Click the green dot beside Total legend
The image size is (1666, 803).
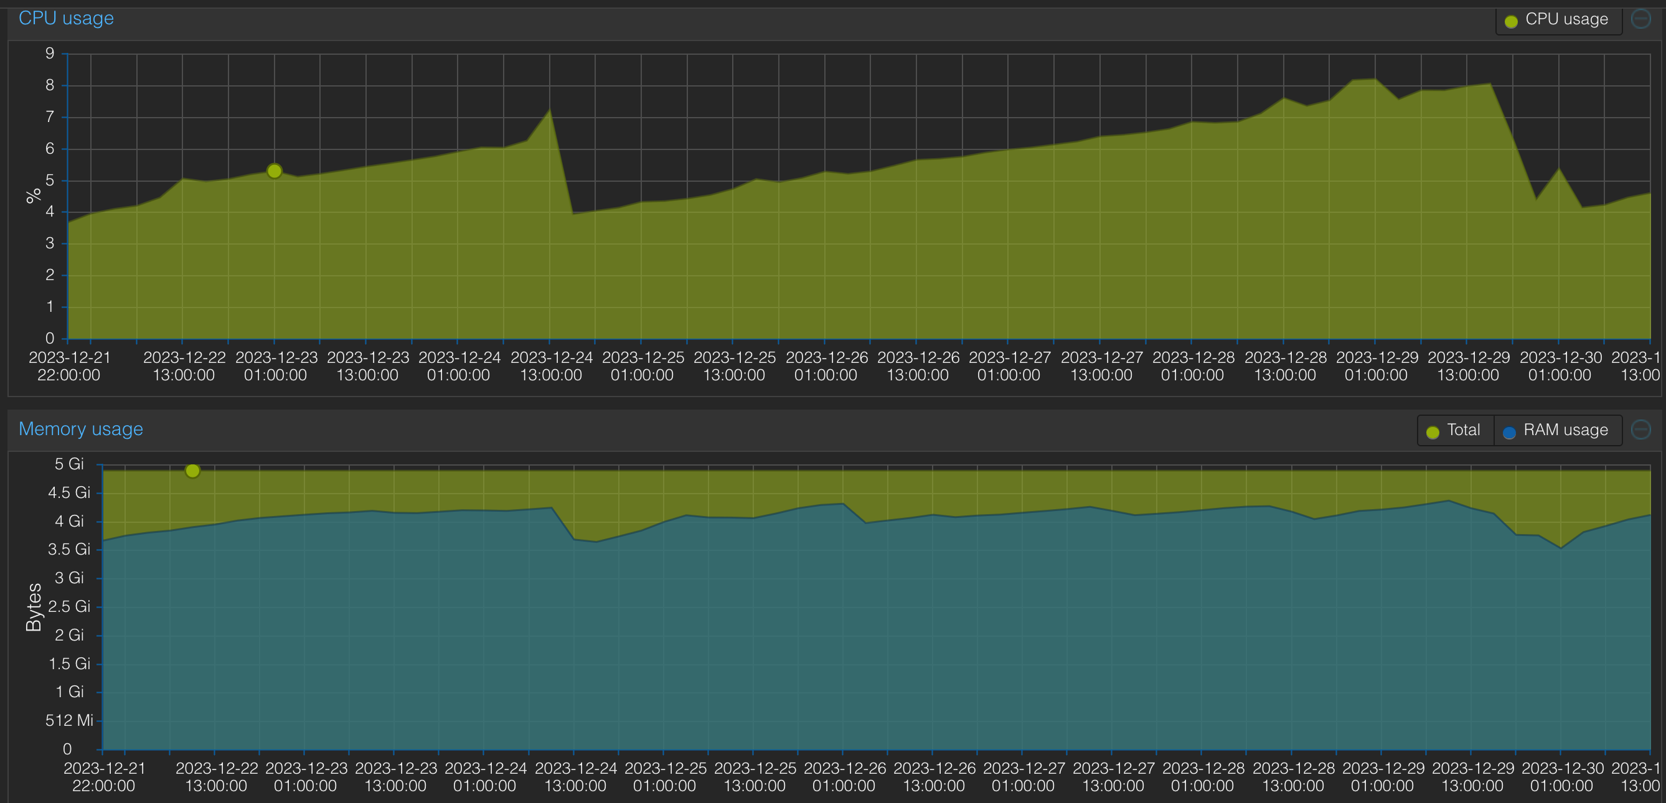tap(1433, 432)
